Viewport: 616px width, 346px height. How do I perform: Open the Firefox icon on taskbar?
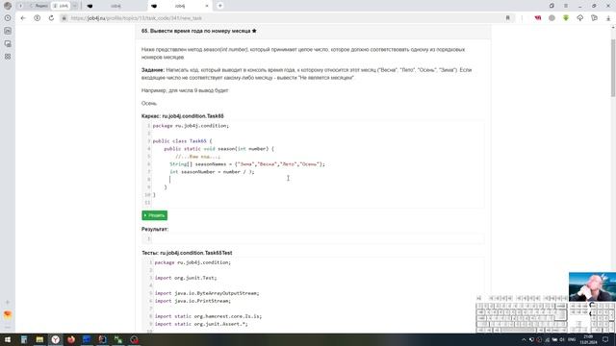coord(71,339)
